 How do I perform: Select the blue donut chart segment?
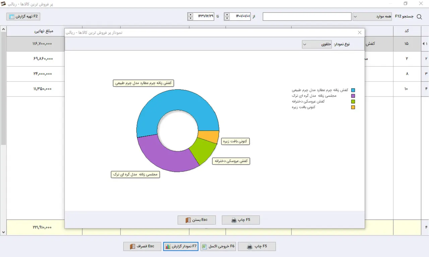tap(178, 99)
